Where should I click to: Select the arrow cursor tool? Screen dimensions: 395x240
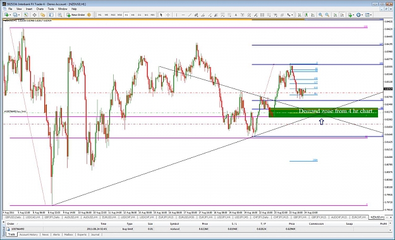click(161, 15)
